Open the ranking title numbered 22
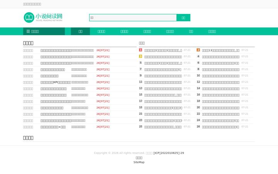278x174 pixels. tap(221, 114)
